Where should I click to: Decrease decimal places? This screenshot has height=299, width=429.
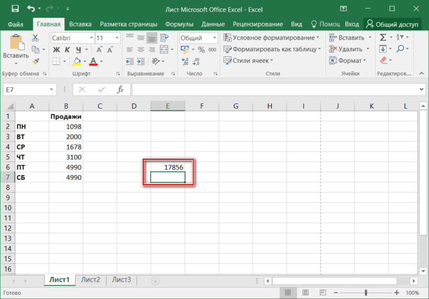pos(196,61)
